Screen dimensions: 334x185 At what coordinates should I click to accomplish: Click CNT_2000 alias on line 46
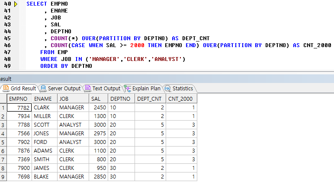pos(318,45)
